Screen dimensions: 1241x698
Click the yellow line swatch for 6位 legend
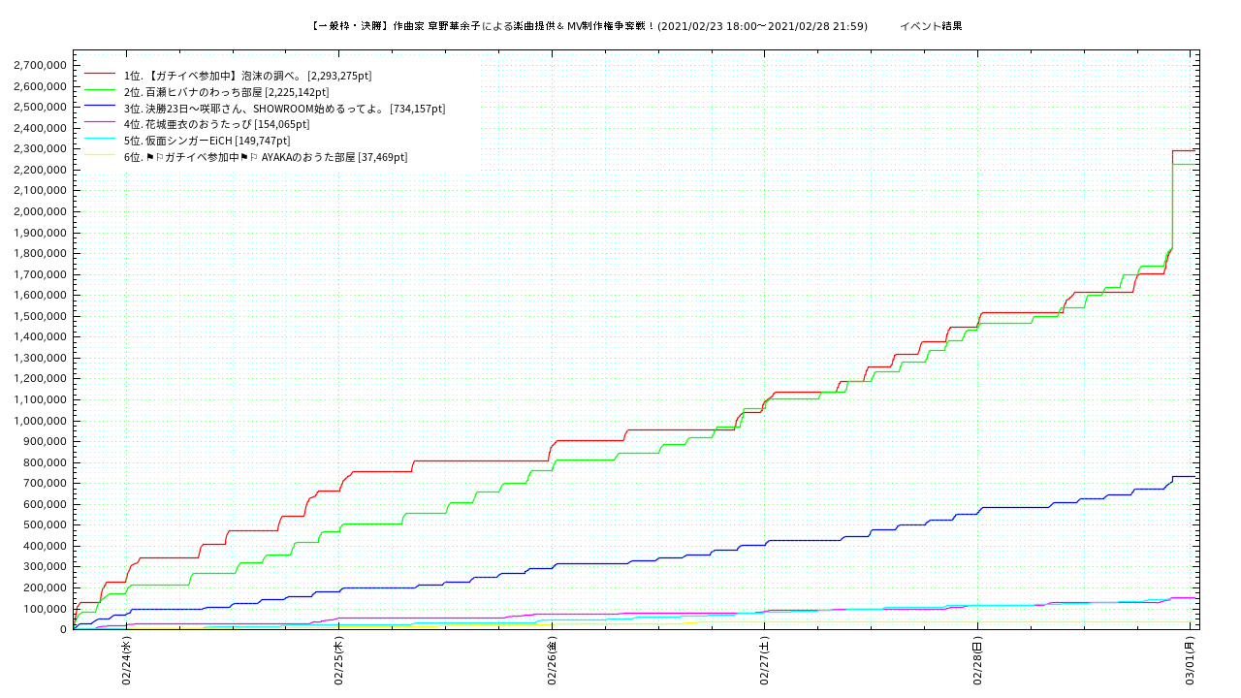[100, 157]
